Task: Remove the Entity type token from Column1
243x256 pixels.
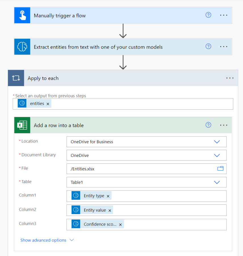Action: [108, 196]
